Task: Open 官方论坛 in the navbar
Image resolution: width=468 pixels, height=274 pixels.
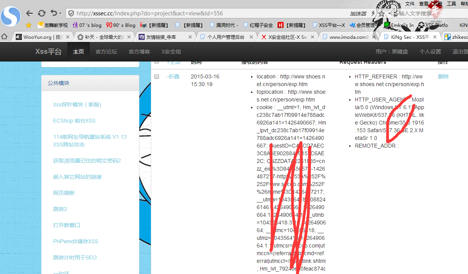Action: [106, 51]
